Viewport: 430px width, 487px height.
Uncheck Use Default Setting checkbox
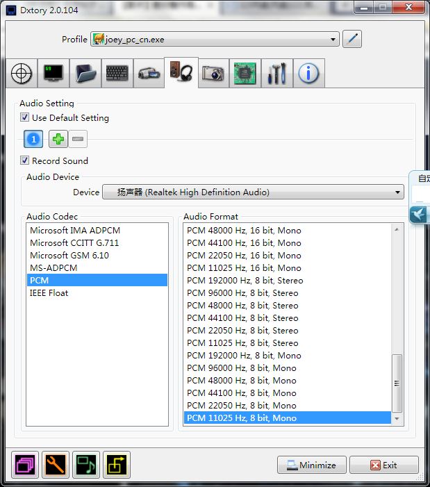pyautogui.click(x=25, y=118)
